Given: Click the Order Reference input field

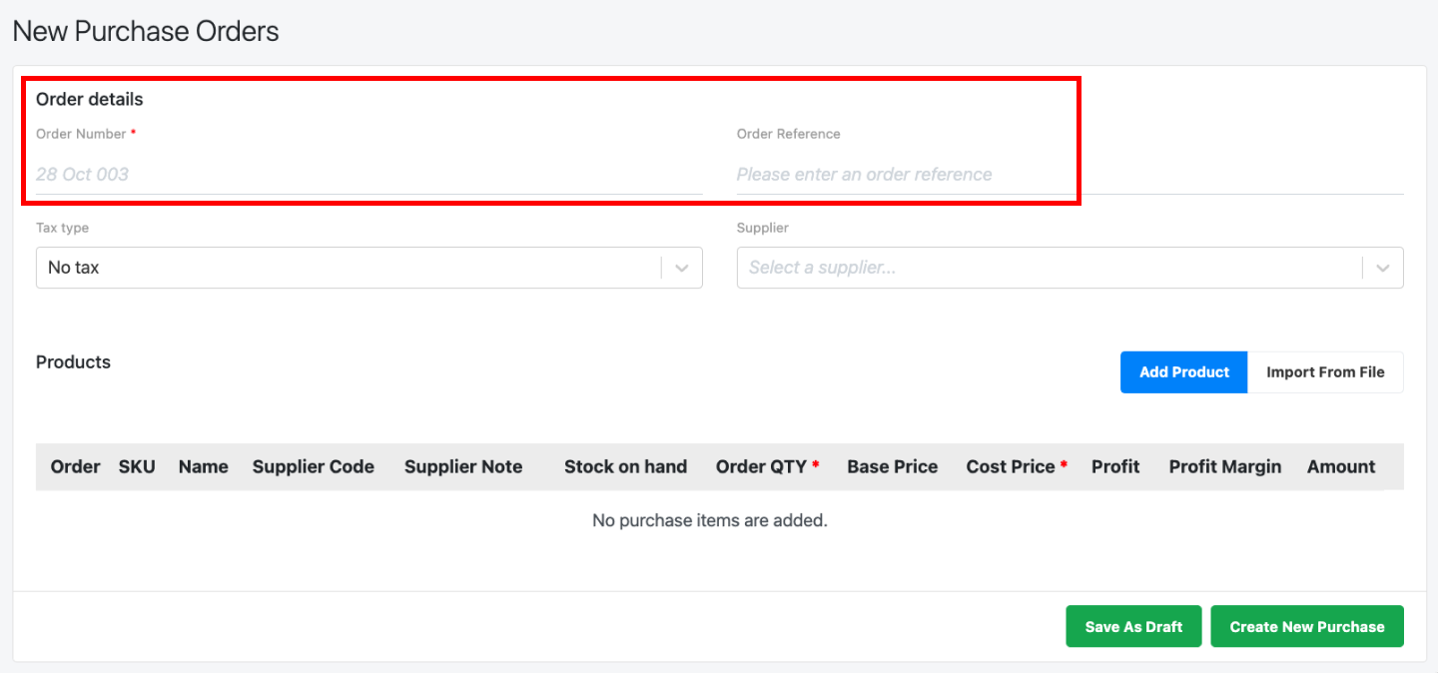Looking at the screenshot, I should tap(1071, 174).
